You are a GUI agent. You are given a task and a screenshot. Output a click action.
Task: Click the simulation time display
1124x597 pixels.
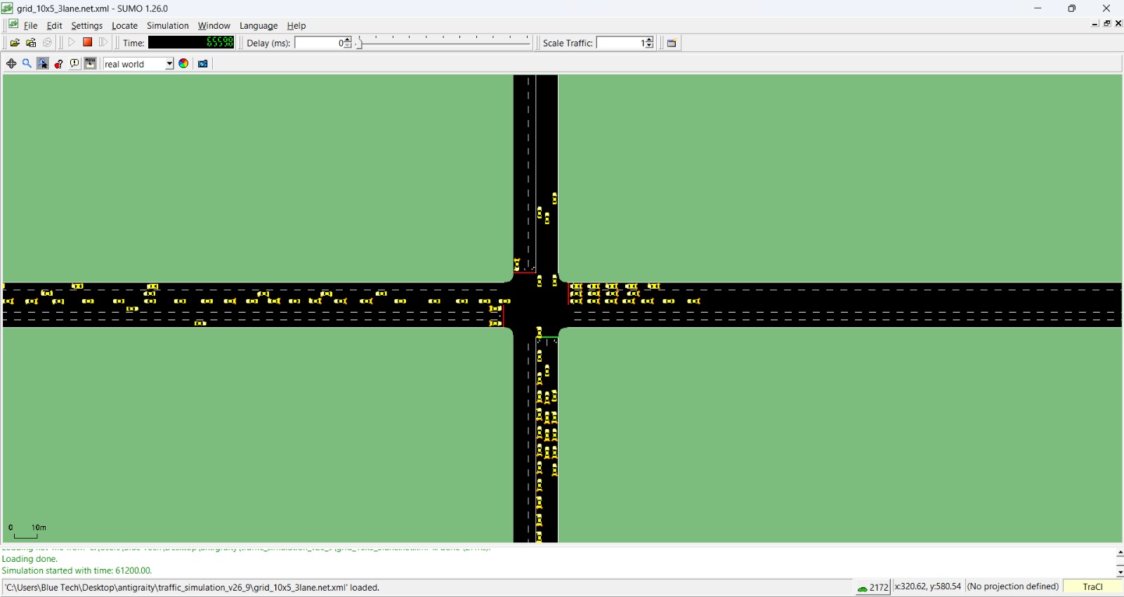[191, 42]
